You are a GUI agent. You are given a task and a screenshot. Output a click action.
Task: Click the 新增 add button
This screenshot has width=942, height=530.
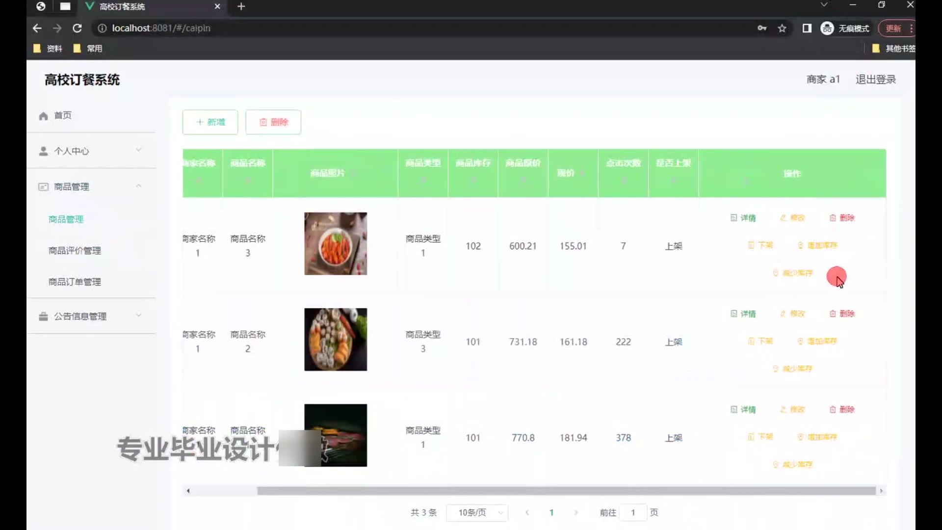210,122
